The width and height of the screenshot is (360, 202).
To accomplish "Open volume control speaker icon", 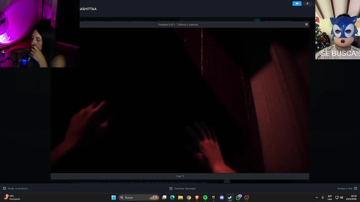I will (341, 198).
